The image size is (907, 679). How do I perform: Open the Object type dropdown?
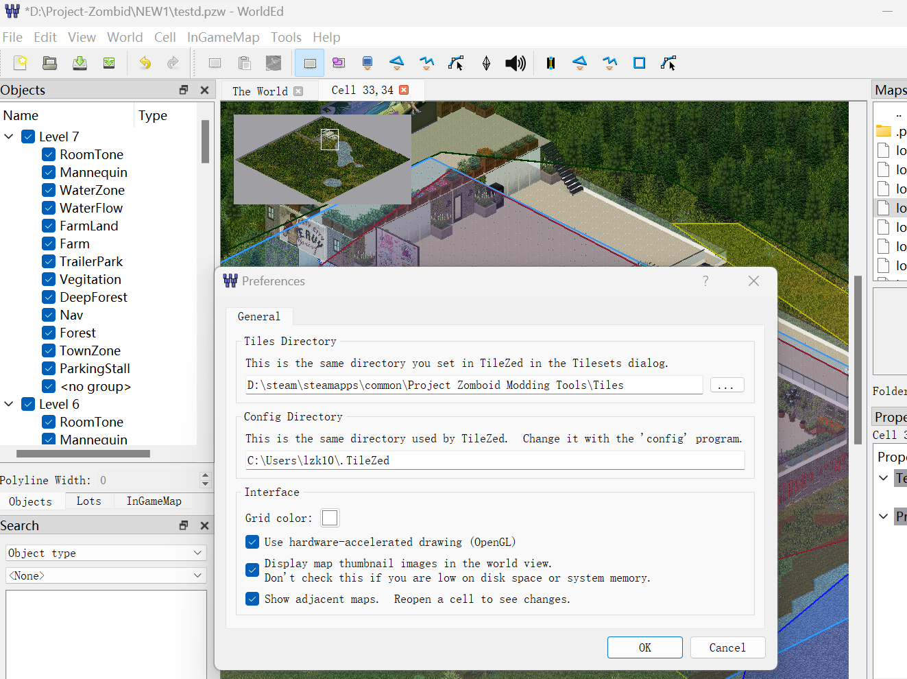click(x=106, y=553)
